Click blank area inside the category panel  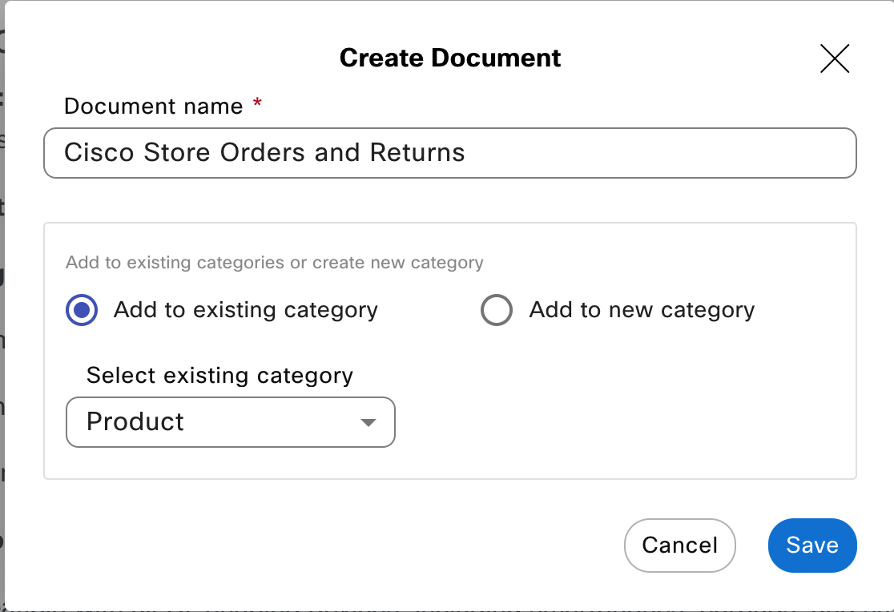(625, 409)
